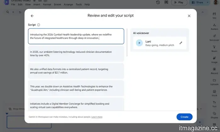Open the Tools menu
220x132 pixels.
click(x=79, y=4)
